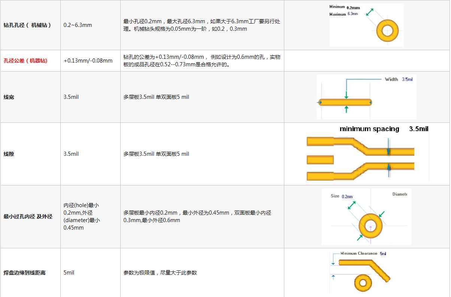Click the 3.5mil value in the 线隙 row
The image size is (451, 297).
point(71,154)
